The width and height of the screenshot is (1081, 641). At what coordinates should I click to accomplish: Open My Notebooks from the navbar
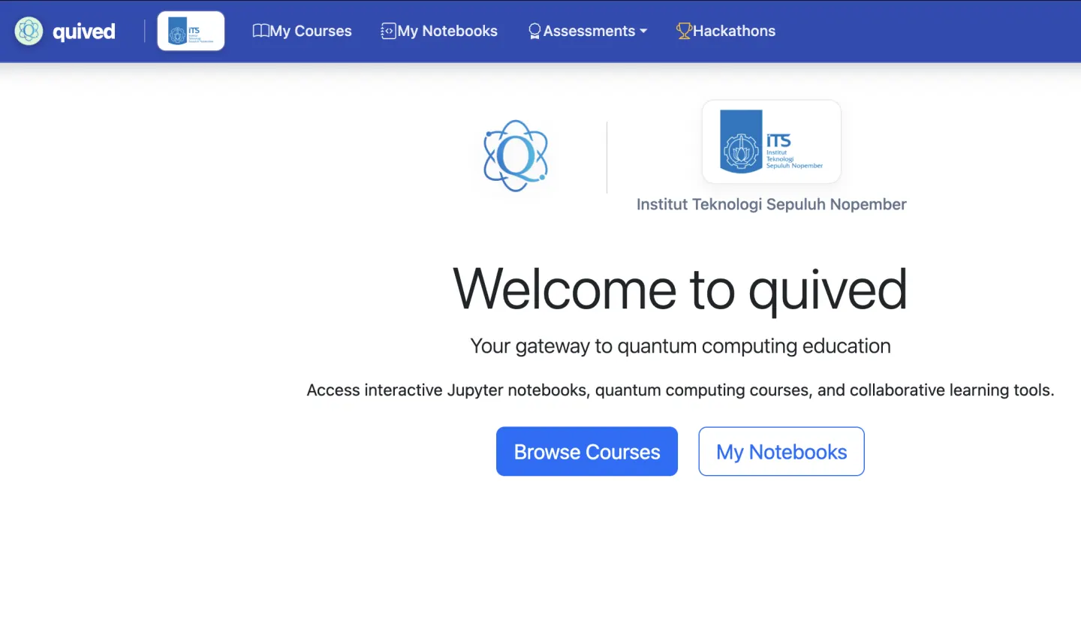439,31
